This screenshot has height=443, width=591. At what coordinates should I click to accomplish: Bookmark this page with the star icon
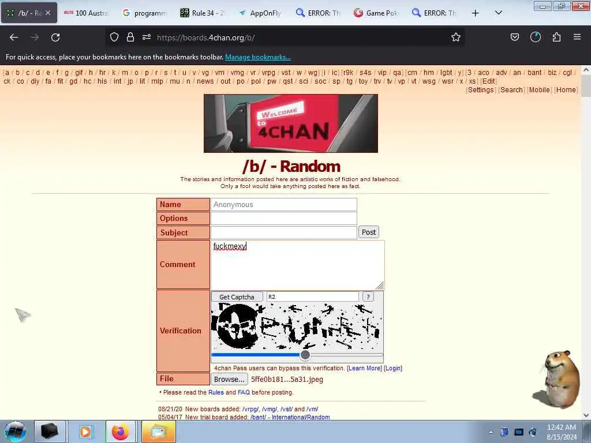(x=456, y=37)
